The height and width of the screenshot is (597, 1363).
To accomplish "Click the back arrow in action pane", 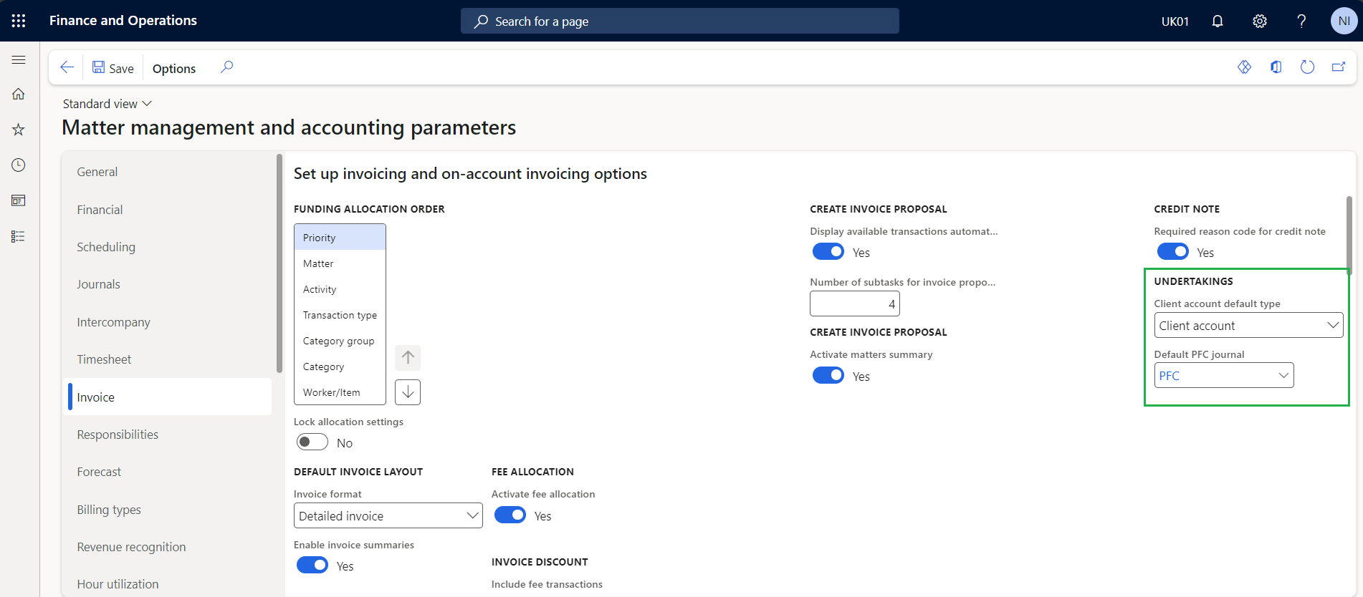I will tap(67, 67).
